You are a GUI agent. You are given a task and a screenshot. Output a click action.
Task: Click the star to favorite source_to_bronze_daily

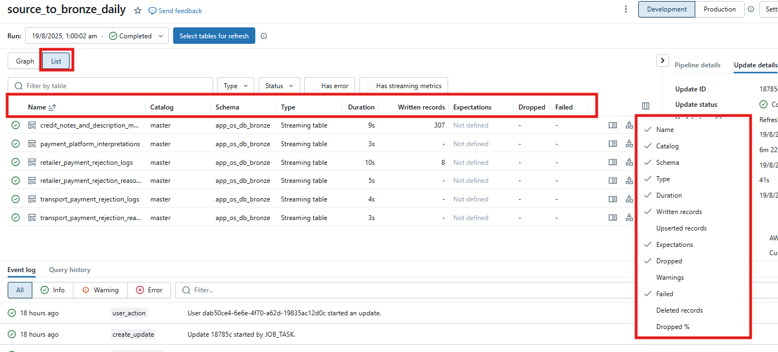pyautogui.click(x=138, y=9)
